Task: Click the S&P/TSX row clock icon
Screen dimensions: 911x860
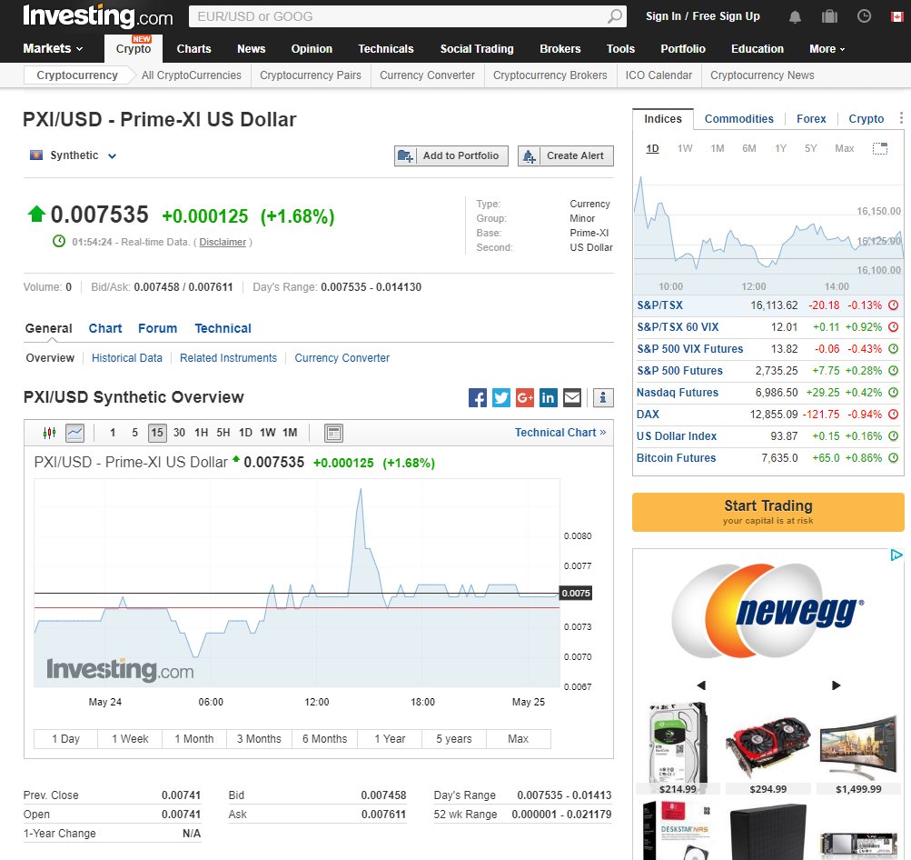Action: 894,305
